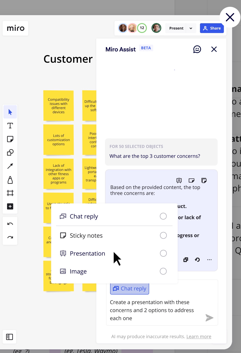Screen dimensions: 241x353
Task: Select 'Lots of customization options' sticky note
Action: click(x=59, y=140)
